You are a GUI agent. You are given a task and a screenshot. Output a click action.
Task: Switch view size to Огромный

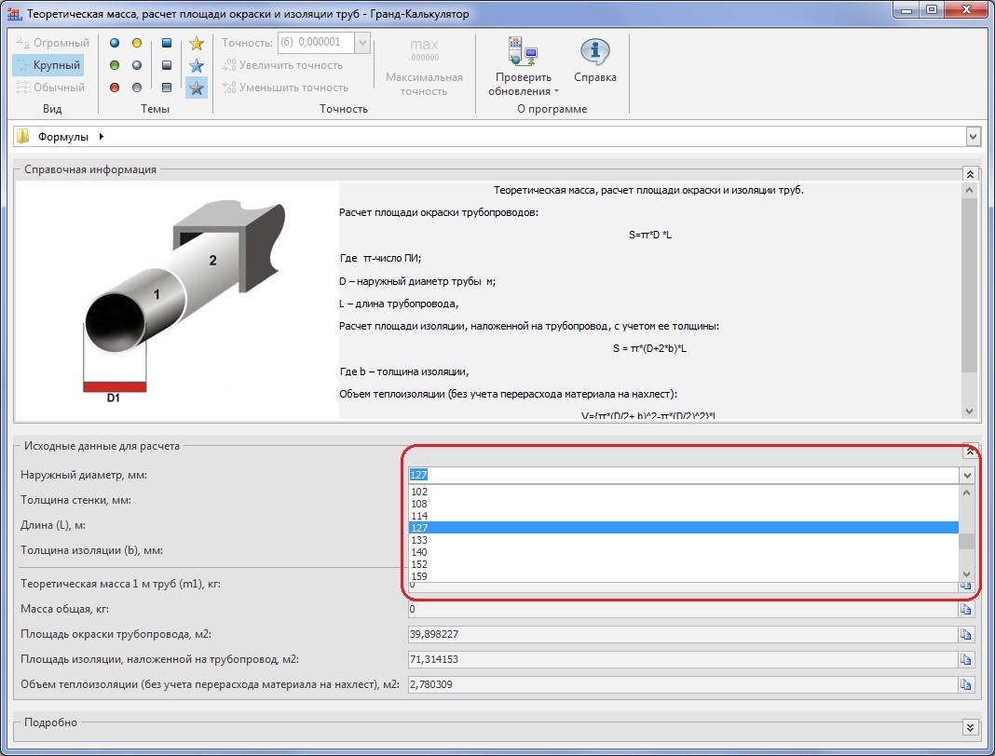52,43
